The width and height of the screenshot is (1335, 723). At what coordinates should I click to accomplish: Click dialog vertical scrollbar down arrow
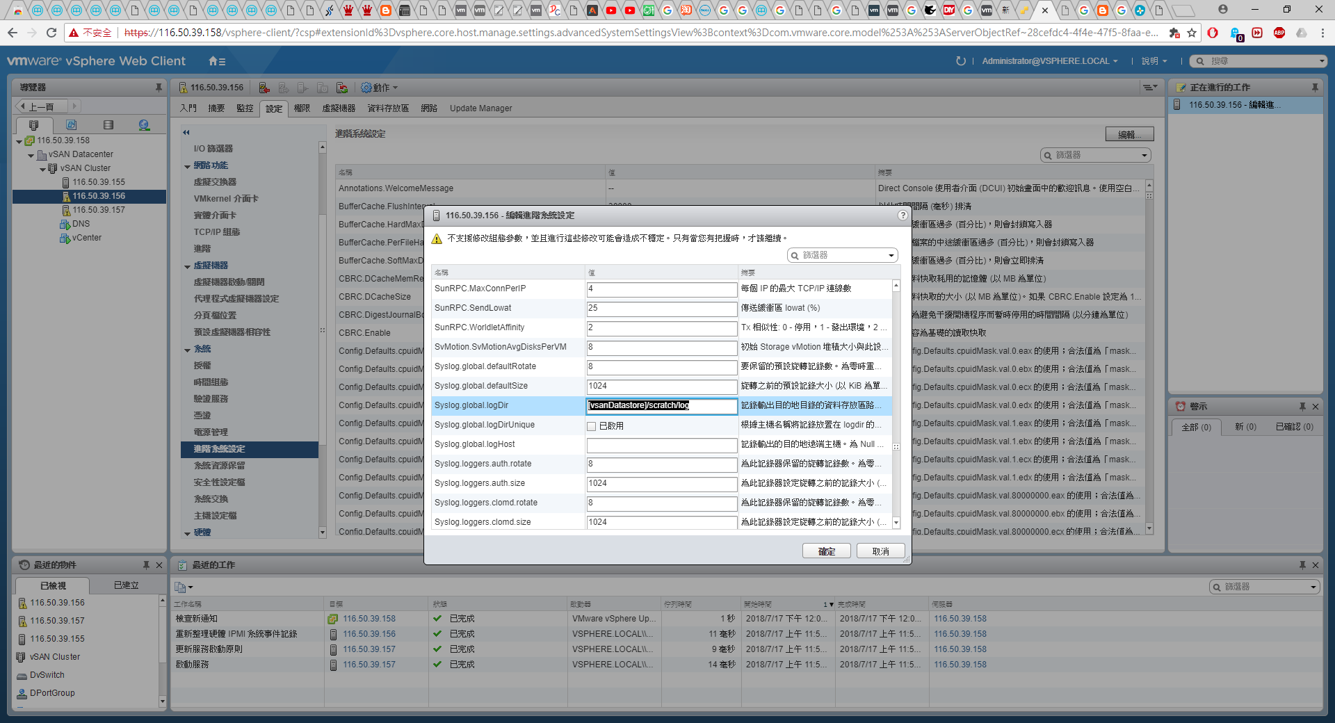896,523
